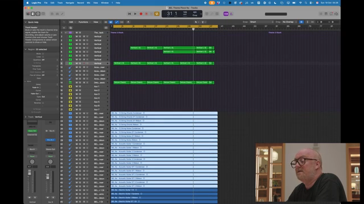
Task: Open the Track menu in menu bar
Action: (x=60, y=3)
